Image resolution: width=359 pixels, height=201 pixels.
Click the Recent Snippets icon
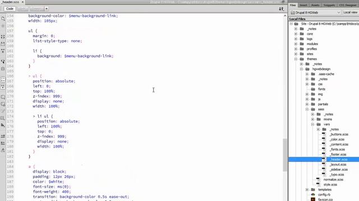click(3, 118)
